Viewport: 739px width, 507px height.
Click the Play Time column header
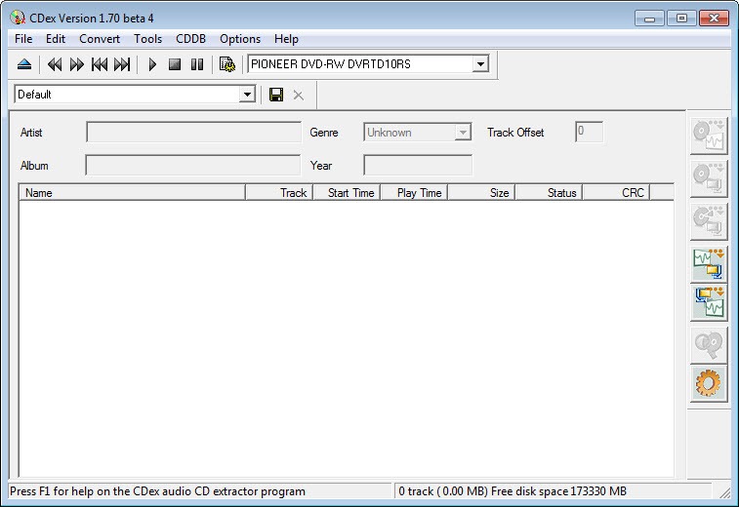click(414, 192)
